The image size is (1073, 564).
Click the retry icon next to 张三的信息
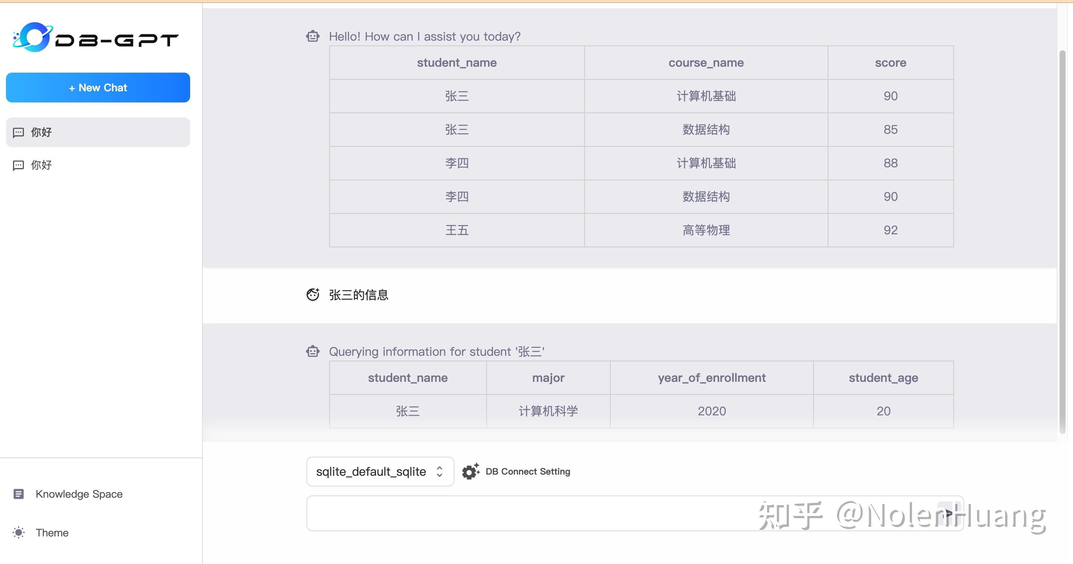point(312,294)
